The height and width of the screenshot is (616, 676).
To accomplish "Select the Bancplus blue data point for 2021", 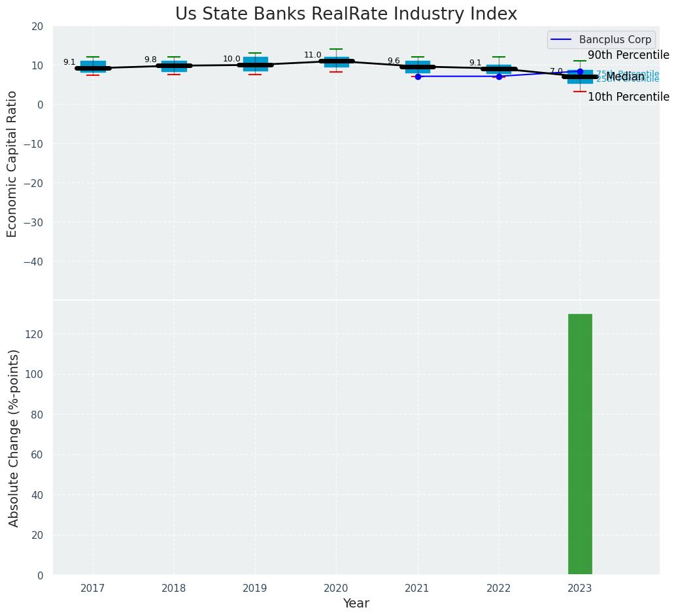I will point(418,77).
